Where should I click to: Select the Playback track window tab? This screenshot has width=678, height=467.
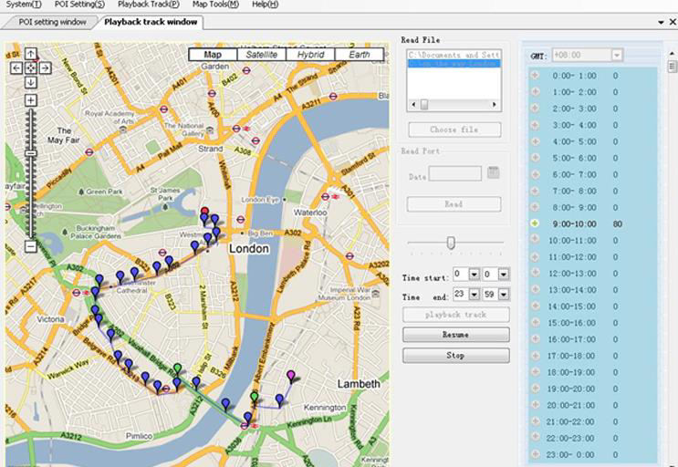click(x=151, y=22)
